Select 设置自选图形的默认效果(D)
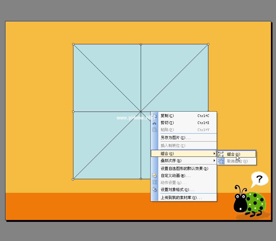Image resolution: width=276 pixels, height=241 pixels. (184, 169)
